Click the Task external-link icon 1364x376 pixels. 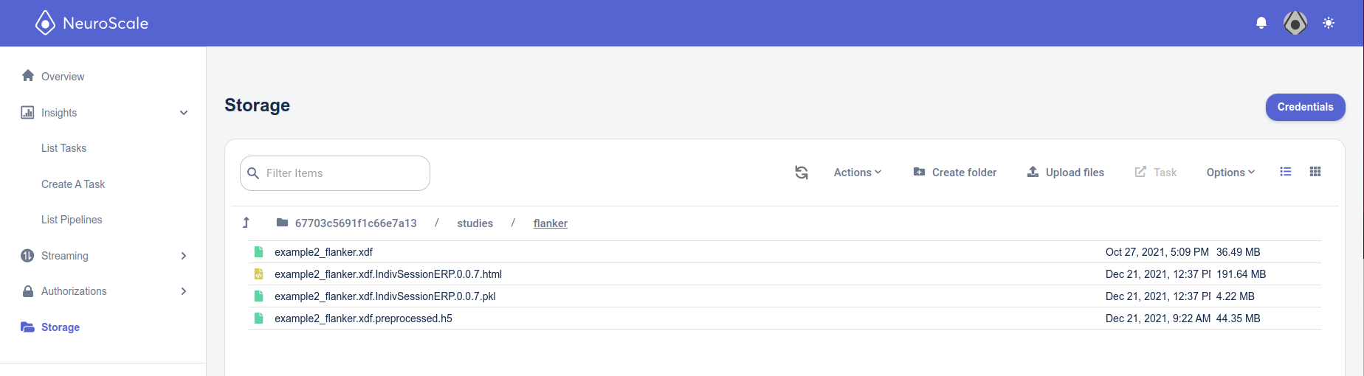click(x=1140, y=172)
